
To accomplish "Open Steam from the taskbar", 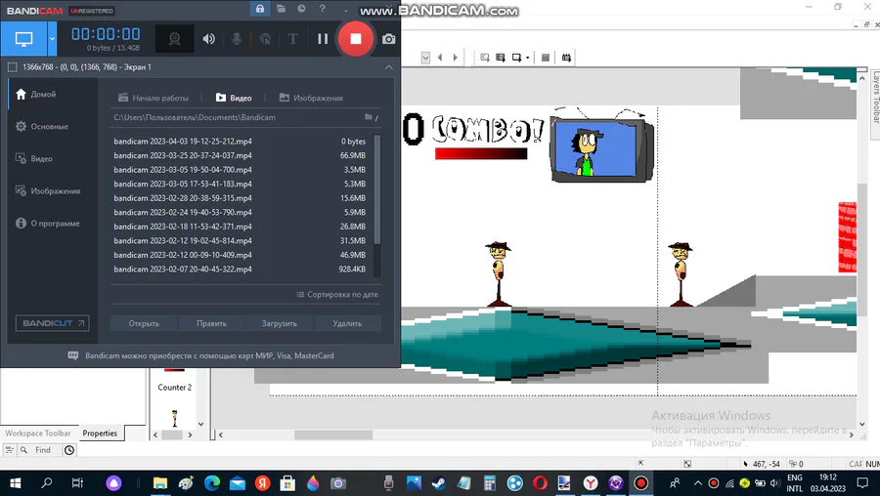I will [438, 483].
